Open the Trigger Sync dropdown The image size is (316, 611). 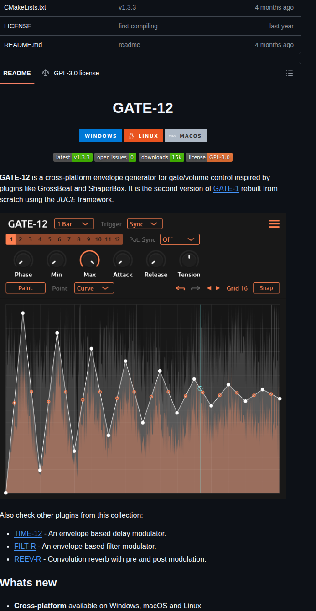145,224
